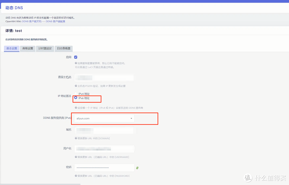Viewport: 289px width, 185px height.
Task: Click inside the 密码 password input field
Action: [104, 168]
